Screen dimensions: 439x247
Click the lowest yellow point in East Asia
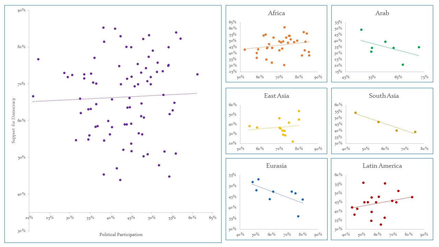click(293, 141)
